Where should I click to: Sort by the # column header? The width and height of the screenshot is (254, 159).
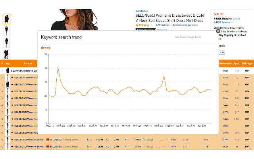click(2, 64)
